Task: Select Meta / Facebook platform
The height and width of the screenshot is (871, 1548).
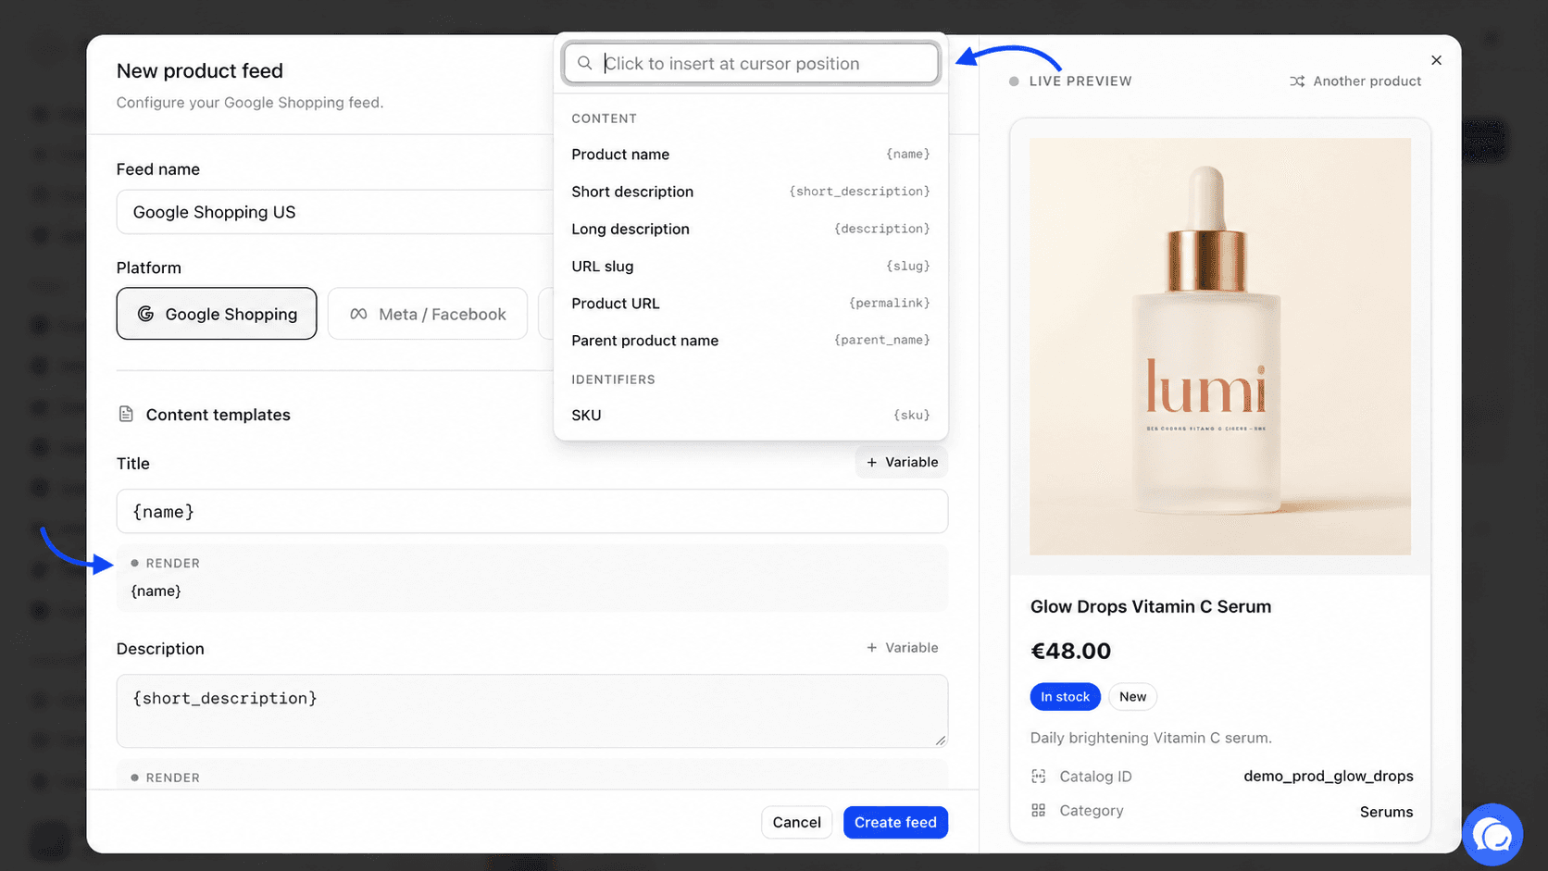Action: coord(428,314)
